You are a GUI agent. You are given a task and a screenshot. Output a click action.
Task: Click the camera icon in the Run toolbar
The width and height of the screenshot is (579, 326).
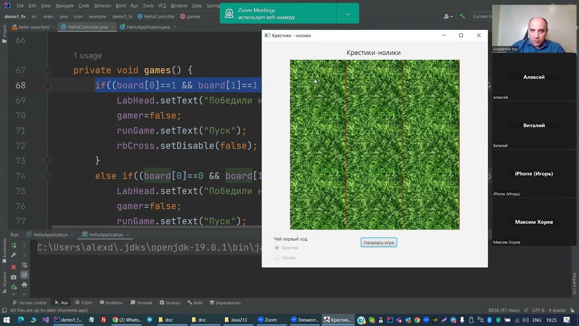coord(14,277)
